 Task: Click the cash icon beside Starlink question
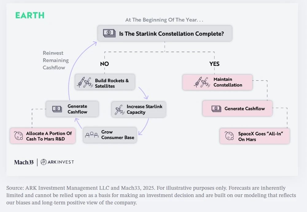(109, 33)
